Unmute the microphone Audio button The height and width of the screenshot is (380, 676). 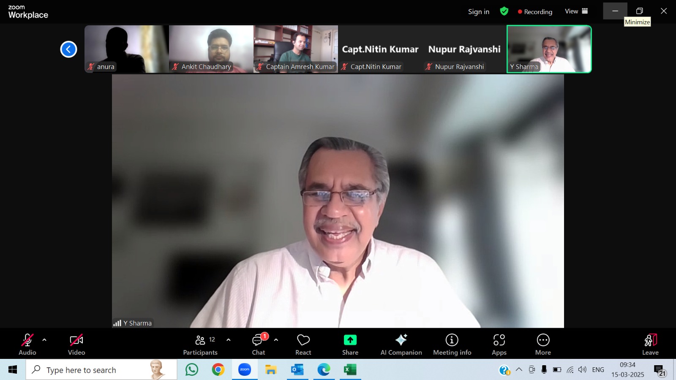tap(27, 344)
